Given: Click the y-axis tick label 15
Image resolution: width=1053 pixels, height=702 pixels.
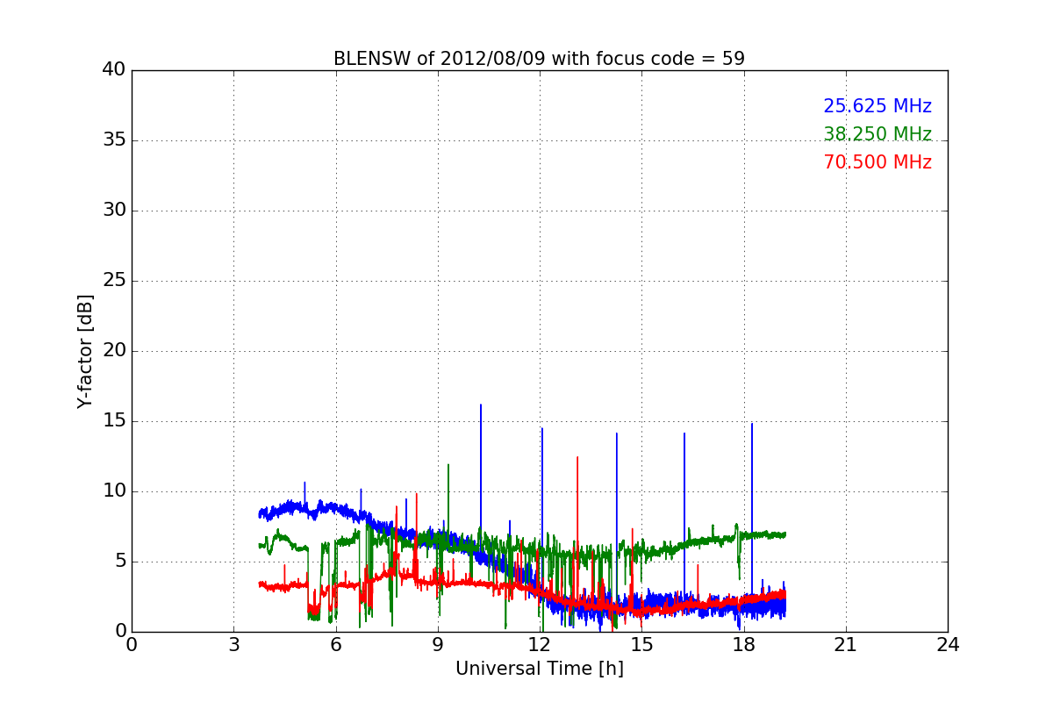Looking at the screenshot, I should (x=114, y=421).
